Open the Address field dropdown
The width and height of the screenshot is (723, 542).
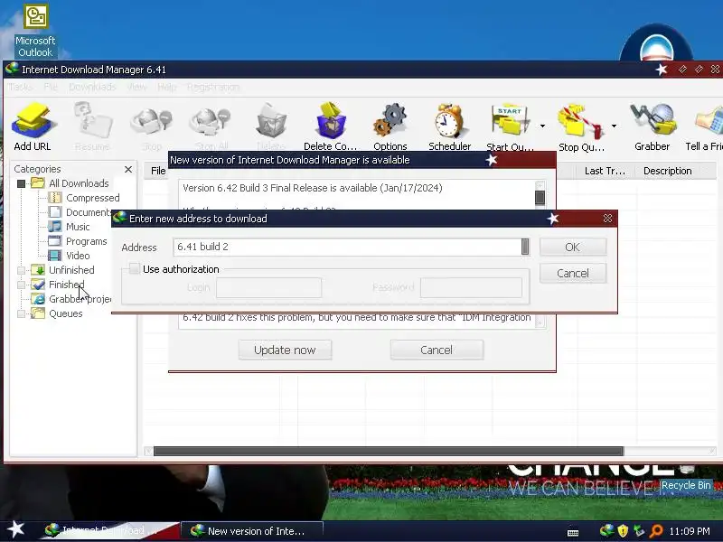coord(525,247)
